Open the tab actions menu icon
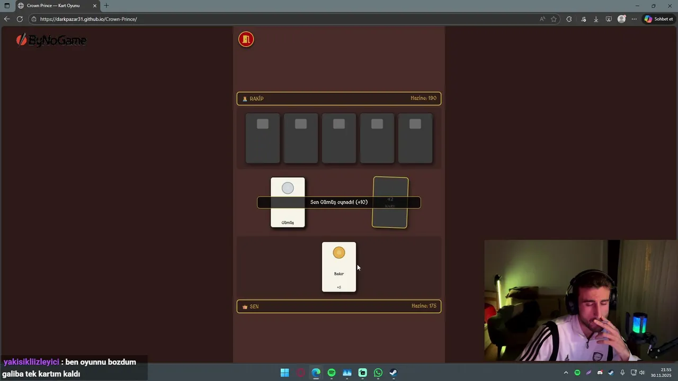678x381 pixels. pos(7,6)
